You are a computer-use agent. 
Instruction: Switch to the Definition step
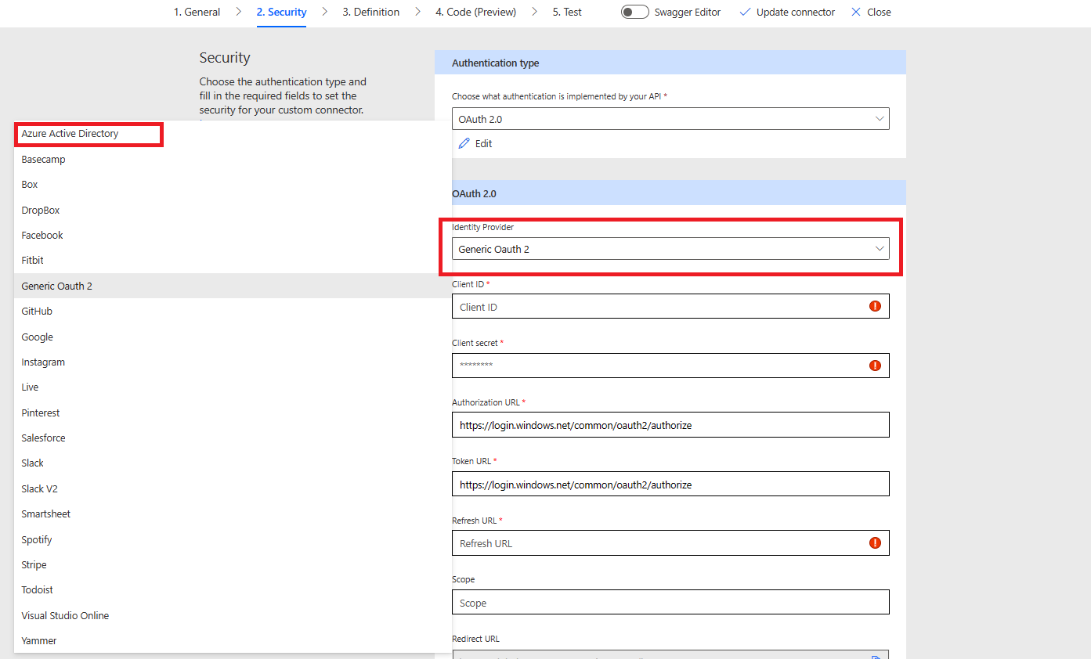coord(370,12)
